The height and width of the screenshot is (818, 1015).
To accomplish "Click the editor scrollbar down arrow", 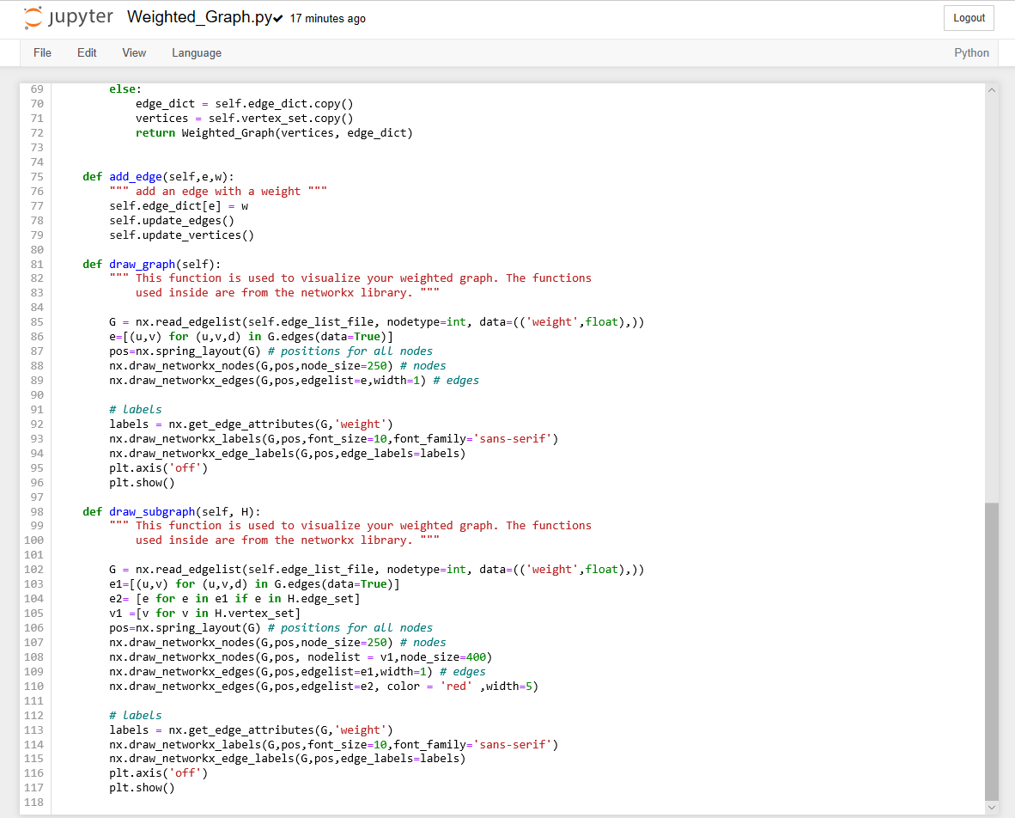I will (x=991, y=808).
